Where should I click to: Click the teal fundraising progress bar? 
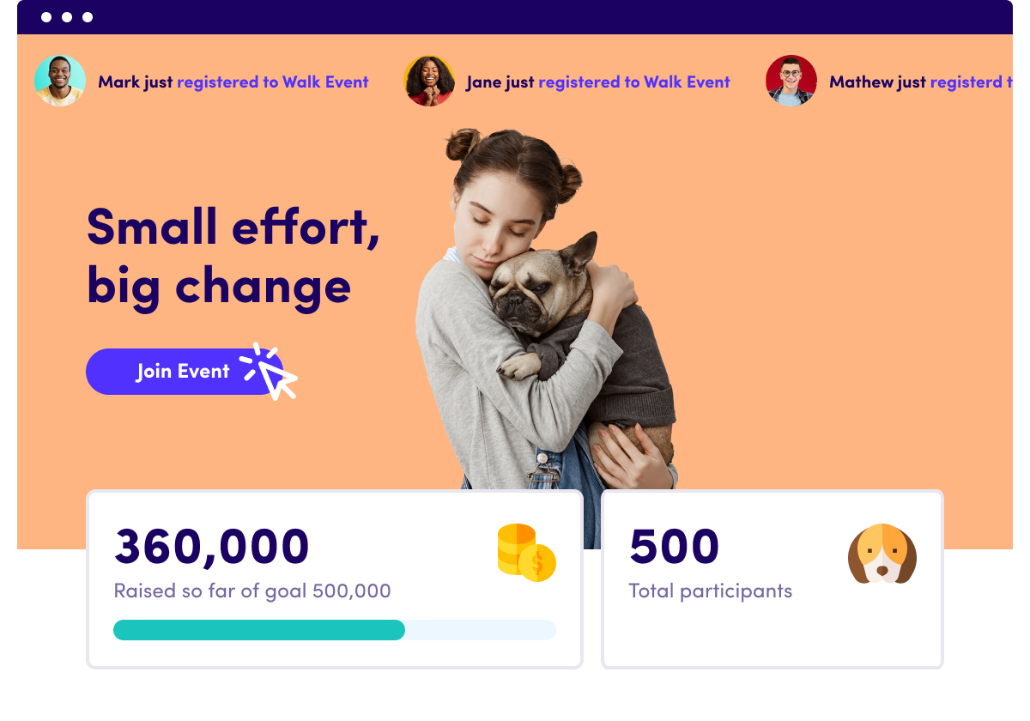(x=258, y=630)
